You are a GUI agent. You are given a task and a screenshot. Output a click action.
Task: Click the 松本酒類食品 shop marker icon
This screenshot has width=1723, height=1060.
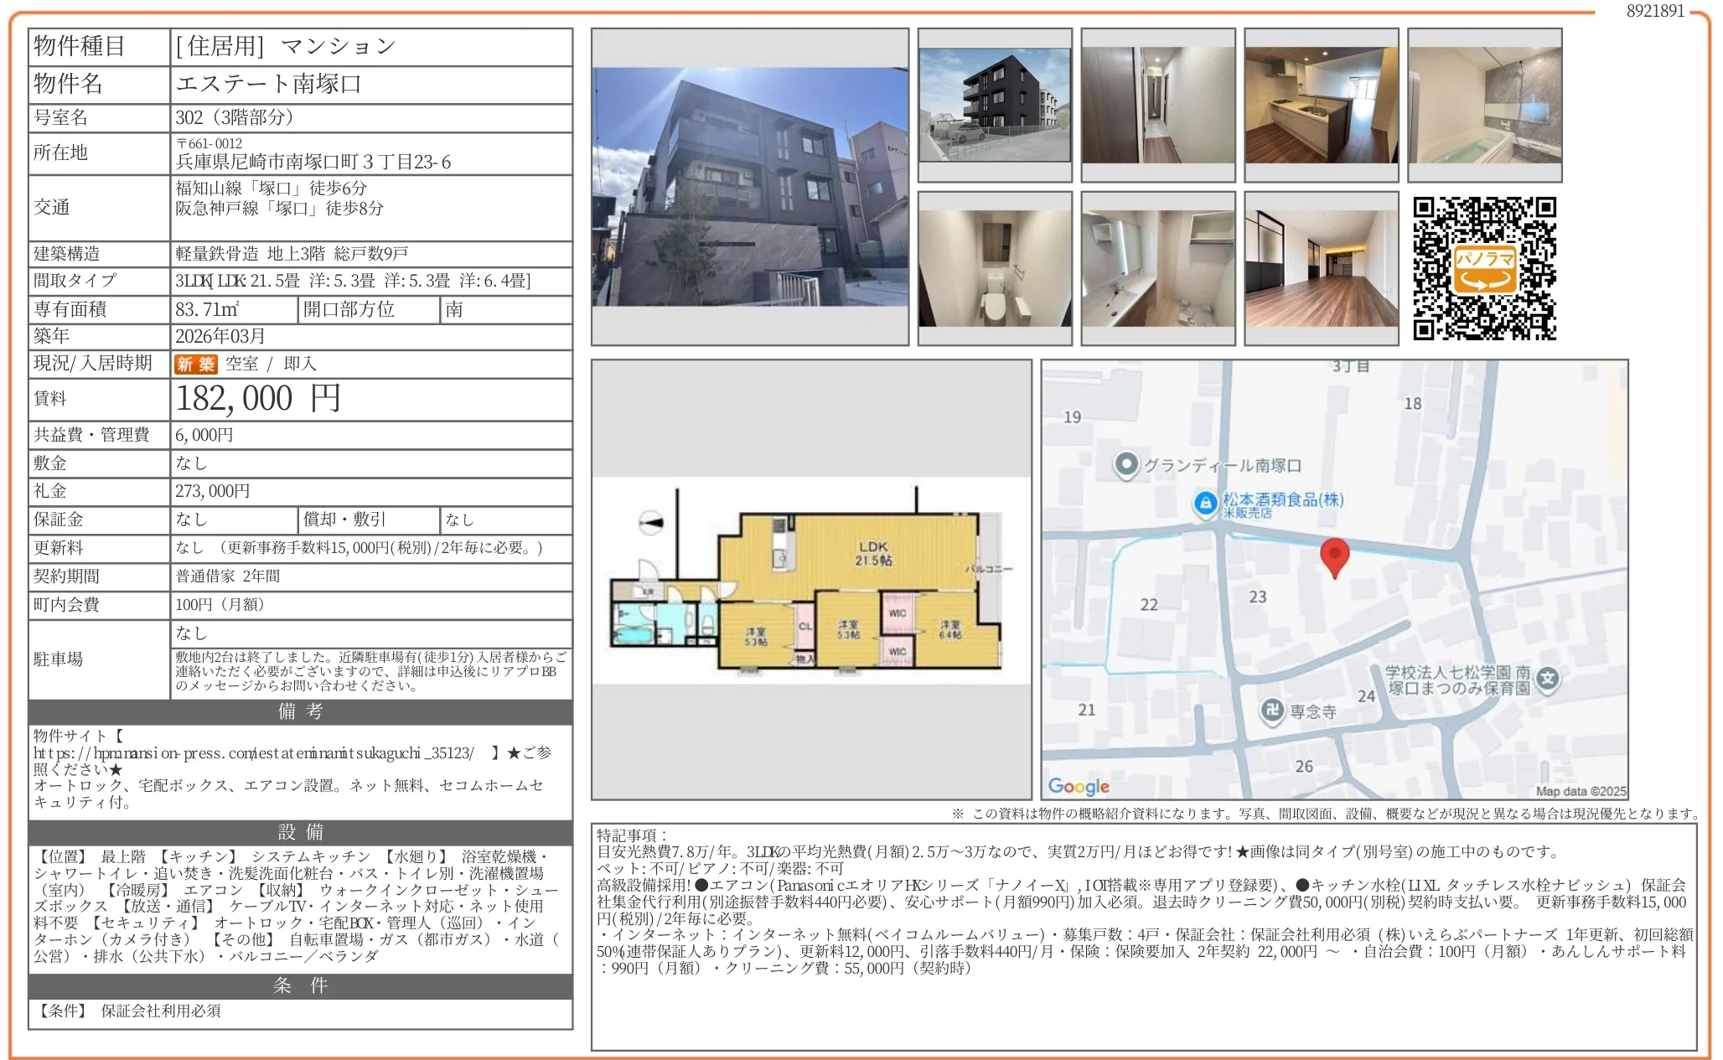1204,503
